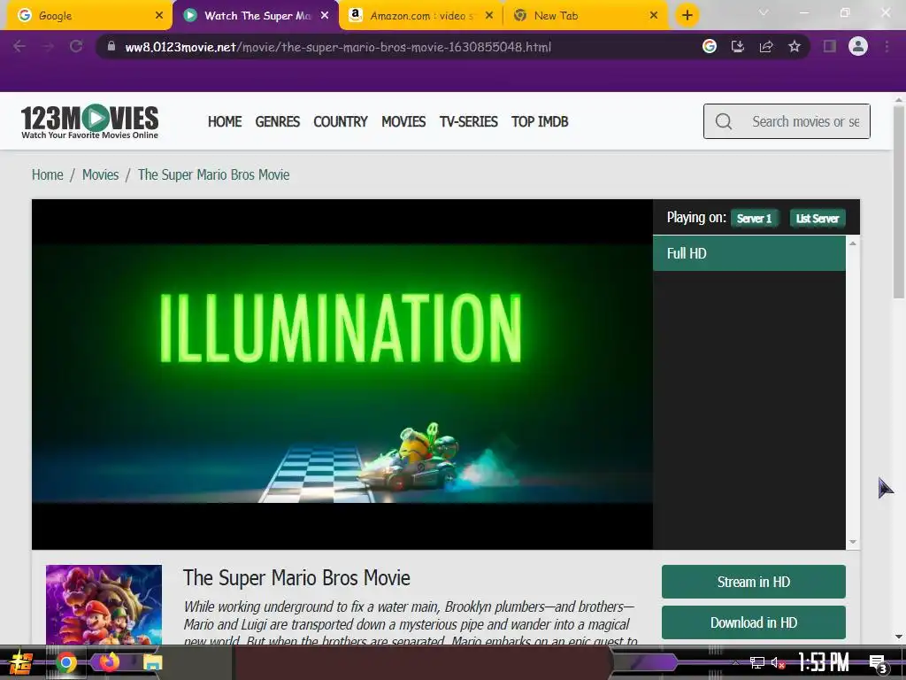
Task: Open the TV-SERIES menu item
Action: tap(468, 121)
